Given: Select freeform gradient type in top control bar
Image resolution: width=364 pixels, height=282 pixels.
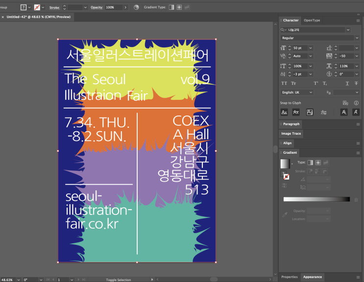Looking at the screenshot, I should [x=187, y=7].
